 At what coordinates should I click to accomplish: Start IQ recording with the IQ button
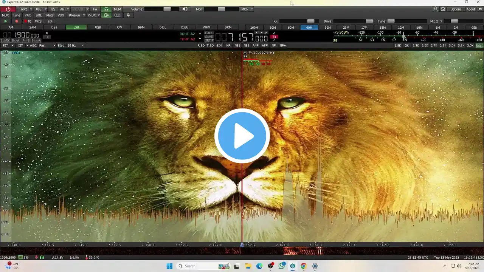28,21
